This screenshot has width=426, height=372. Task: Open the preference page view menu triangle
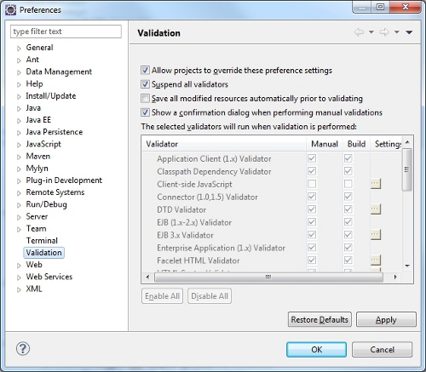[409, 32]
